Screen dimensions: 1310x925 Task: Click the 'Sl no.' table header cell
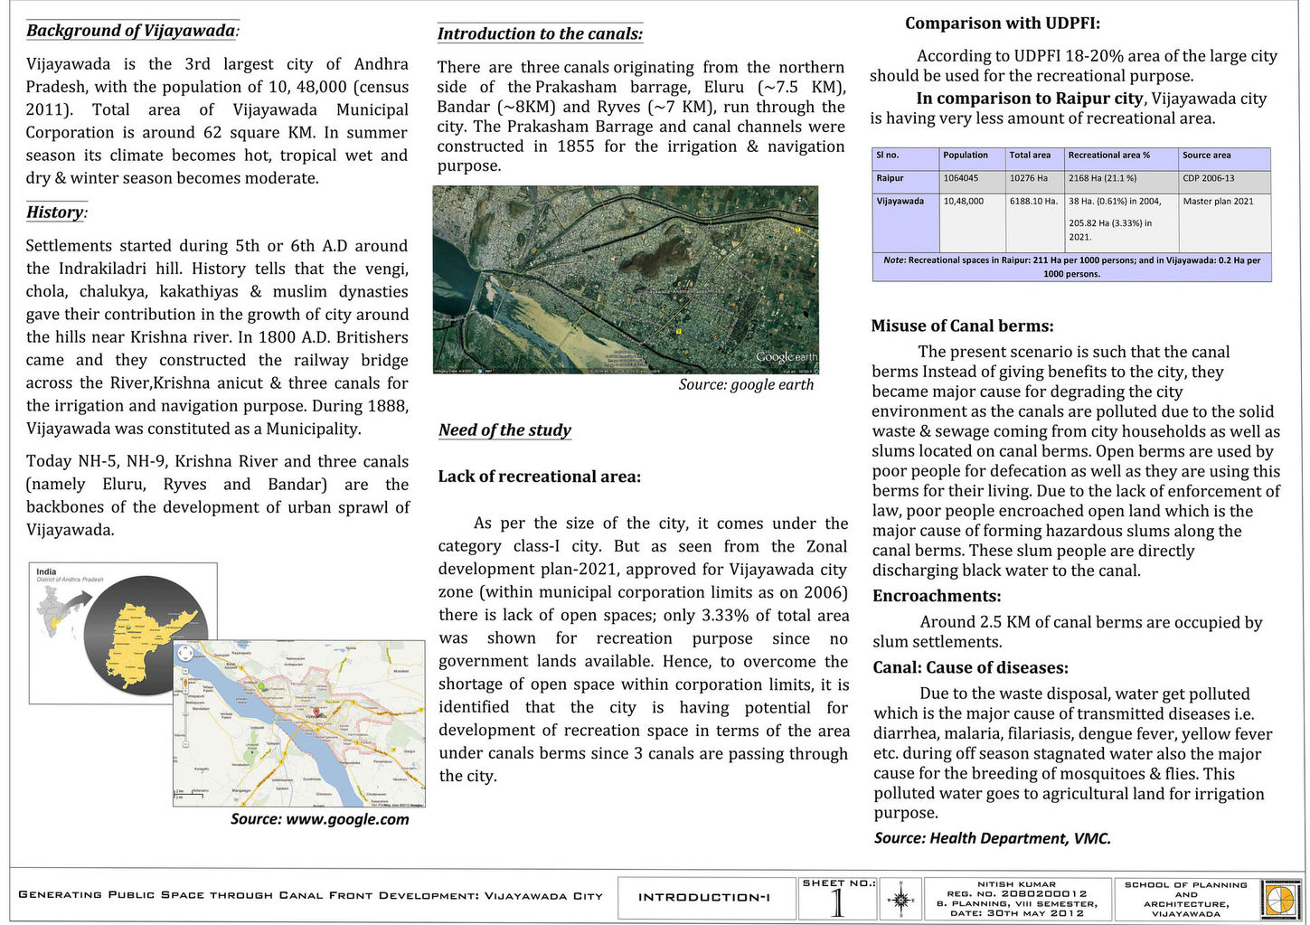pos(906,159)
